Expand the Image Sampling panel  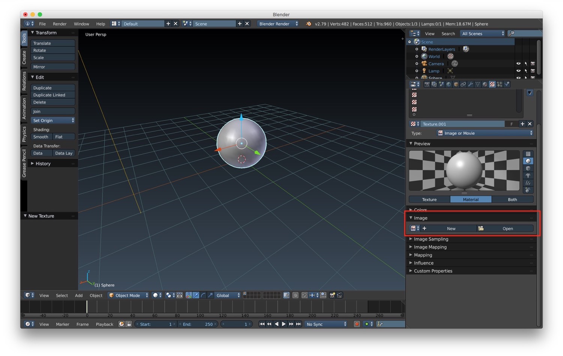pos(431,239)
